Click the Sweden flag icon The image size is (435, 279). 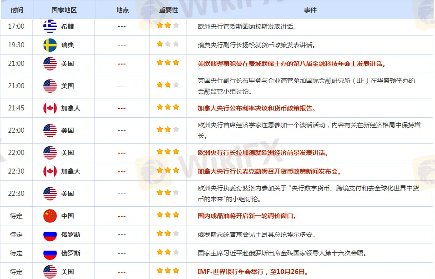[x=50, y=45]
